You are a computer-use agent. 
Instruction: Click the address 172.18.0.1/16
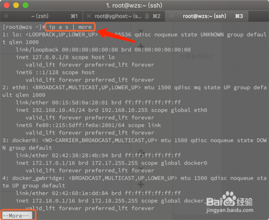[53, 201]
